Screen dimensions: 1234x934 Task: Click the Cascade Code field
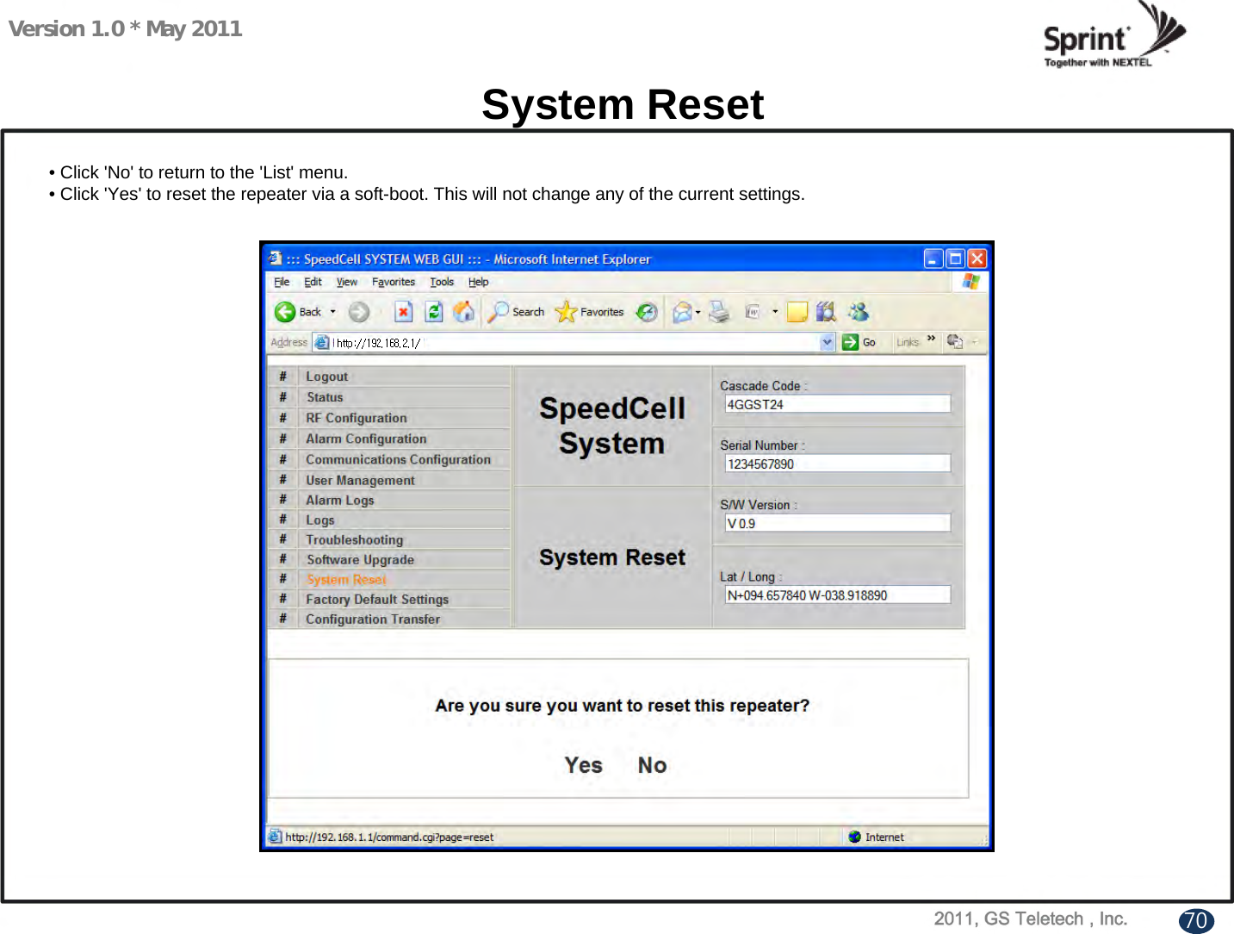click(x=838, y=404)
